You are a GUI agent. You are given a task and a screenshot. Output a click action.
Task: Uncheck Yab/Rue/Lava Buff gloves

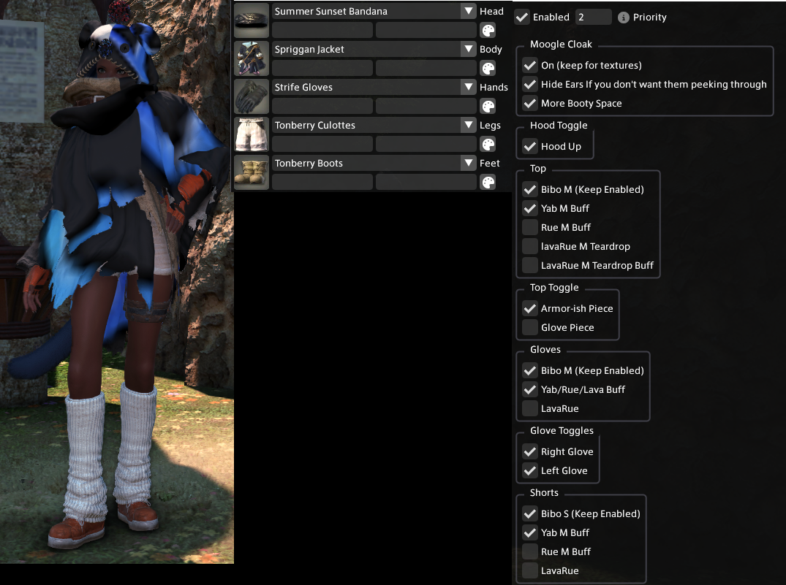(x=530, y=390)
